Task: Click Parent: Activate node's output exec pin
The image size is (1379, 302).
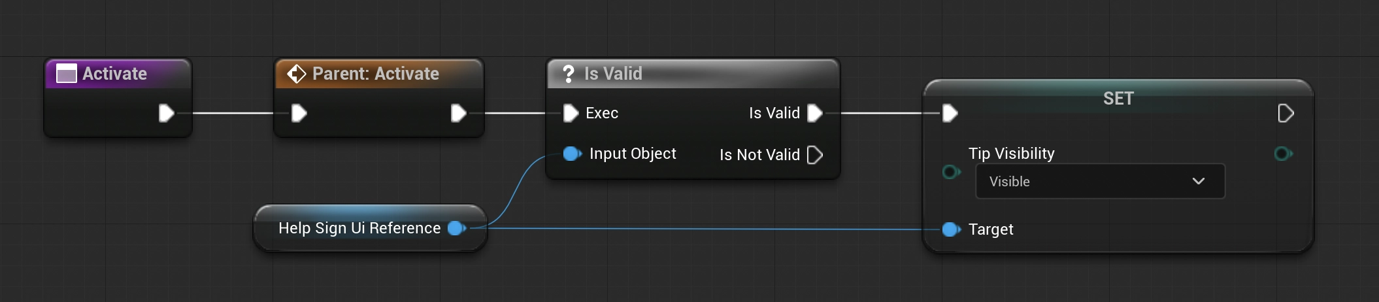Action: point(458,114)
